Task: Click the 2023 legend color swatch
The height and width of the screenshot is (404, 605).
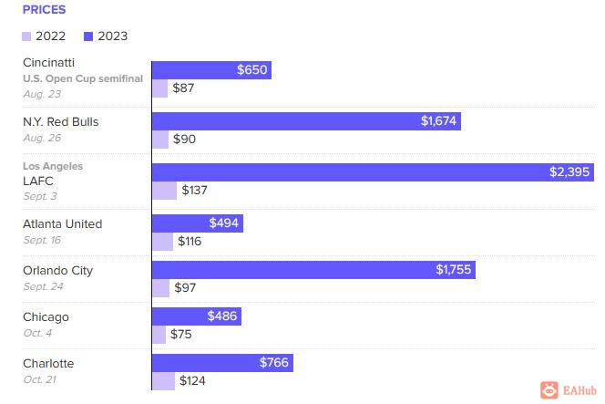Action: (88, 36)
